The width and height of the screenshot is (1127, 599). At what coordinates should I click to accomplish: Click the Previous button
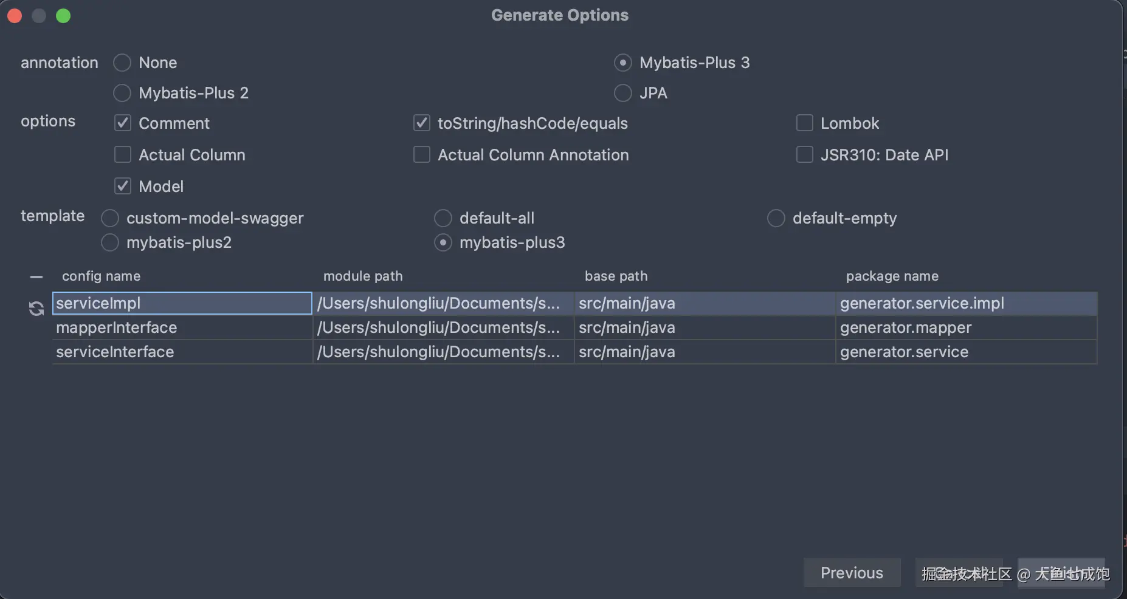[852, 573]
